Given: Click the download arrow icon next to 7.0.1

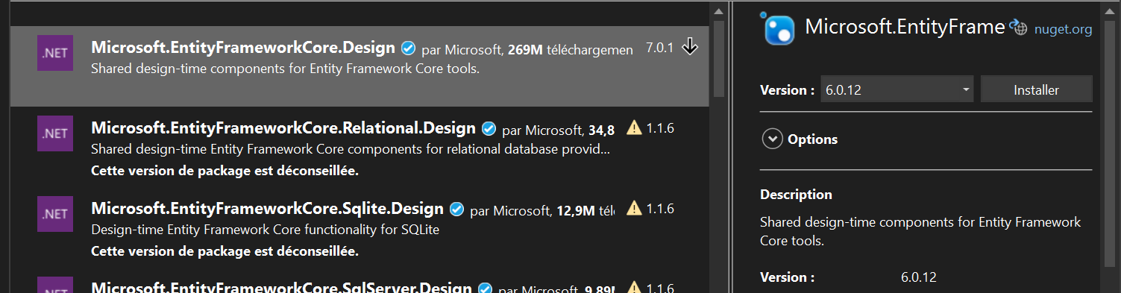Looking at the screenshot, I should tap(690, 47).
